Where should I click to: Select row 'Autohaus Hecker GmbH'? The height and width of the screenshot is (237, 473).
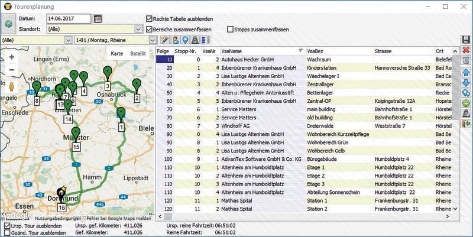[304, 60]
